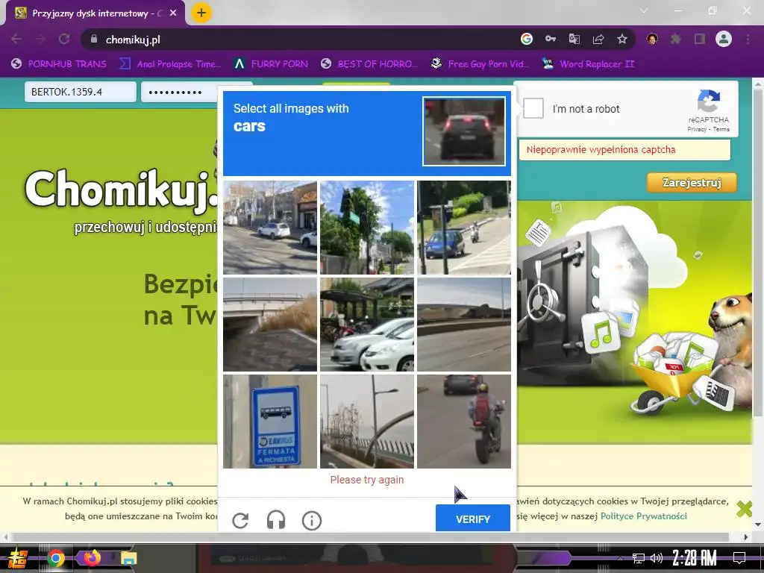Open File Explorer from the taskbar

coord(128,558)
